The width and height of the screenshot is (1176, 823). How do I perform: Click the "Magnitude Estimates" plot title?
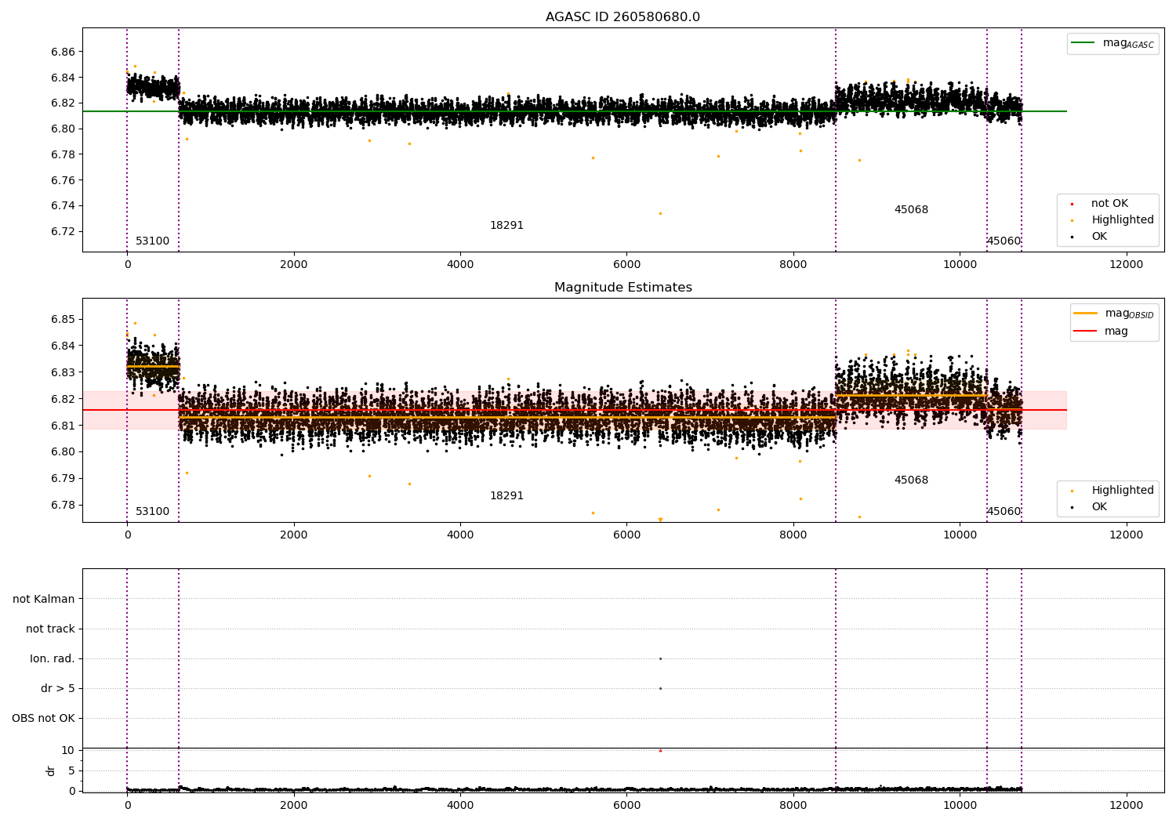[x=622, y=288]
